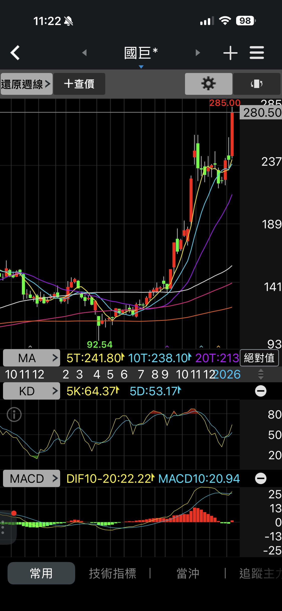
Task: Rotate chart to landscape view
Action: pos(256,84)
